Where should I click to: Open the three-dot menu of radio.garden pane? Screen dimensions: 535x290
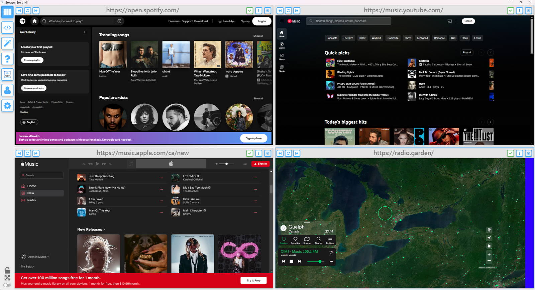(520, 153)
